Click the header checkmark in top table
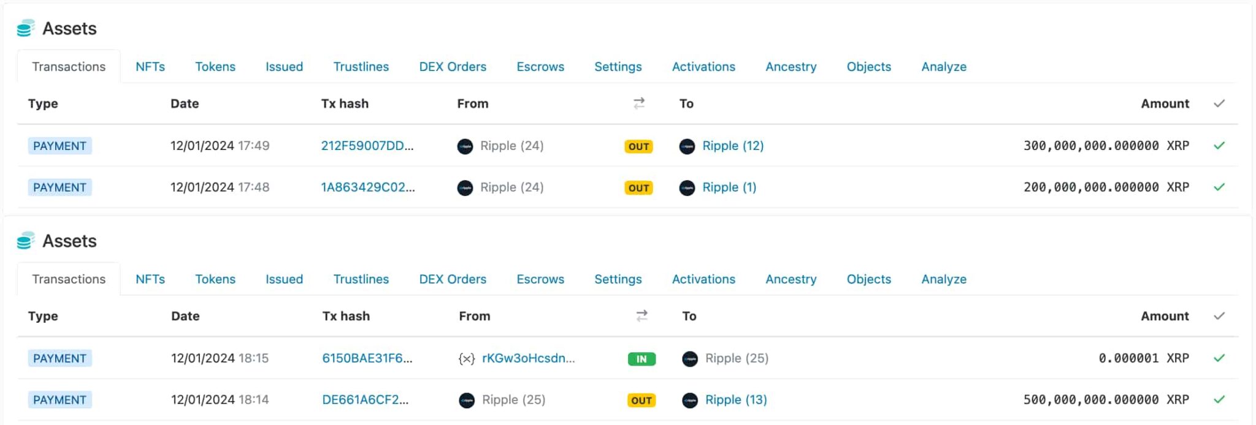 tap(1219, 103)
